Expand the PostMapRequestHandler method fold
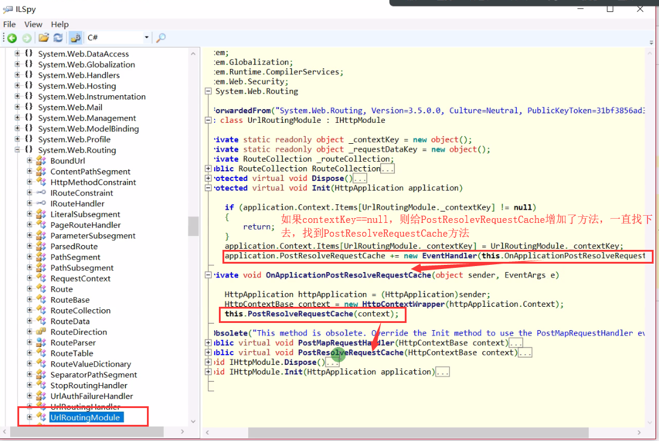This screenshot has width=659, height=441. [x=208, y=343]
